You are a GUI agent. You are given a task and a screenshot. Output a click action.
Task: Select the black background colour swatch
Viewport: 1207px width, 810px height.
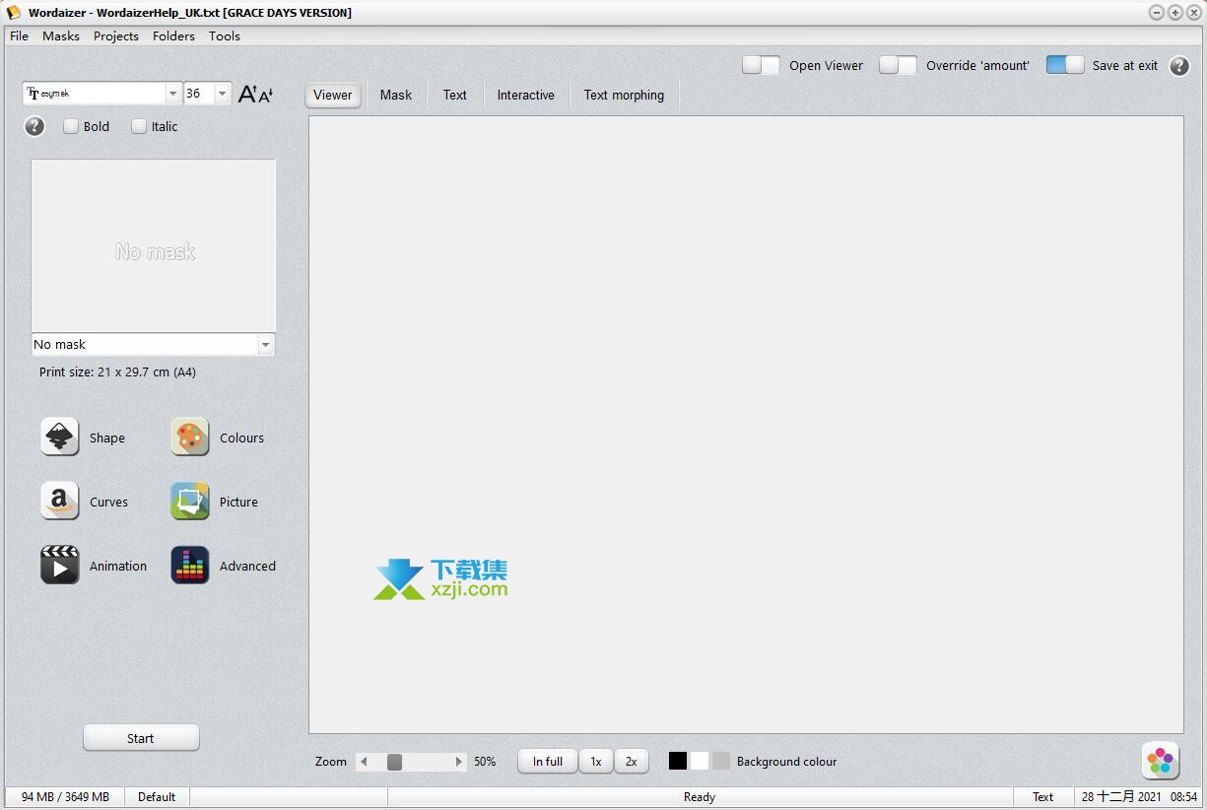[678, 760]
